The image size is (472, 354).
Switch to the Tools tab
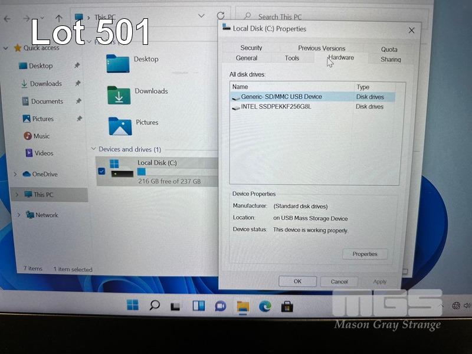pos(292,58)
